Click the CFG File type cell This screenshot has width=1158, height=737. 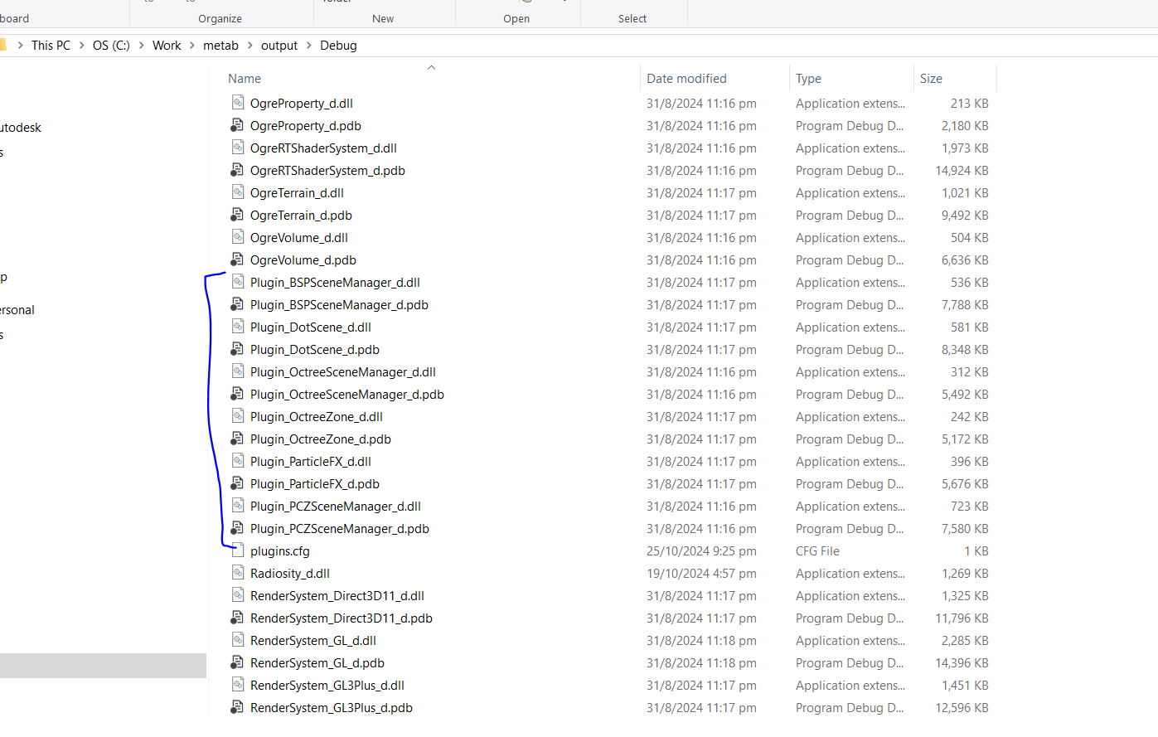click(817, 551)
